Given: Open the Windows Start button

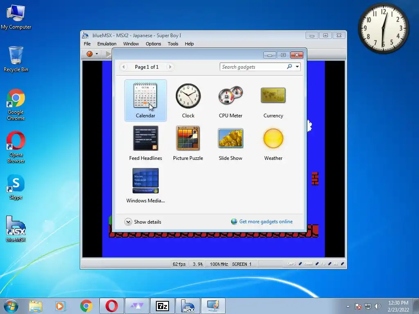Looking at the screenshot, I should (x=11, y=306).
